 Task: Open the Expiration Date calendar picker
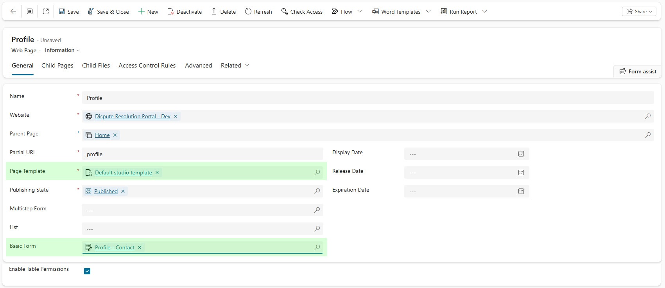click(521, 191)
